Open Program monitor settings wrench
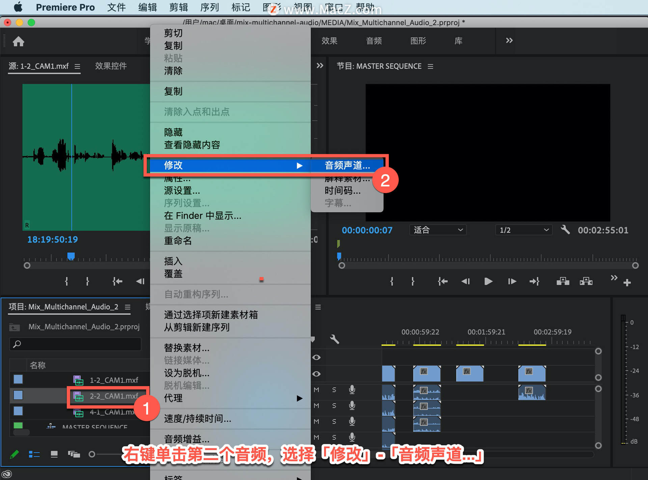The image size is (648, 480). [565, 230]
